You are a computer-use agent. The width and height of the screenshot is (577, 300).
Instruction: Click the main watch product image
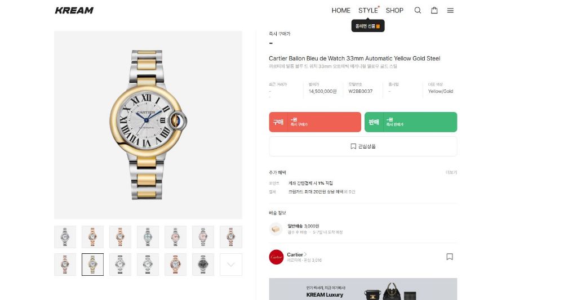pyautogui.click(x=148, y=124)
